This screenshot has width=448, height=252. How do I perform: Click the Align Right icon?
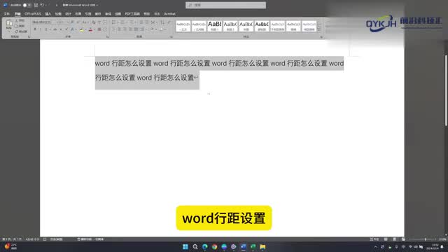click(x=125, y=29)
